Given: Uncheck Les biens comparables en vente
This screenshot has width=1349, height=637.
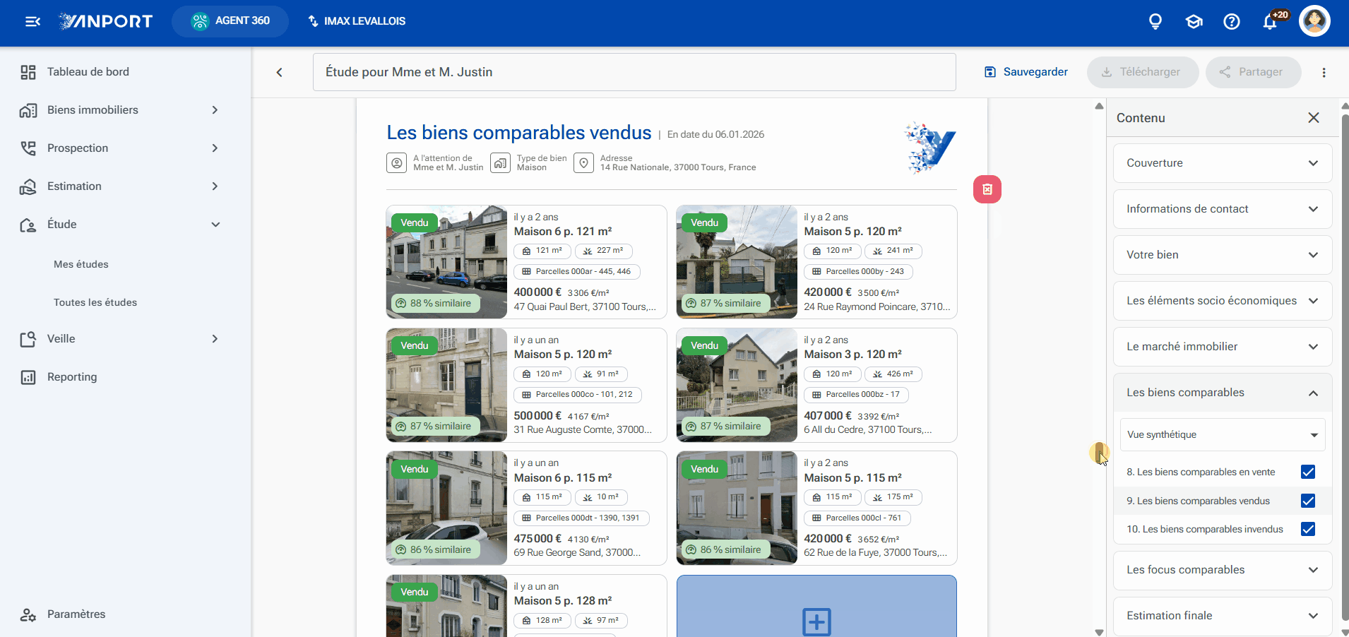Looking at the screenshot, I should pos(1308,472).
